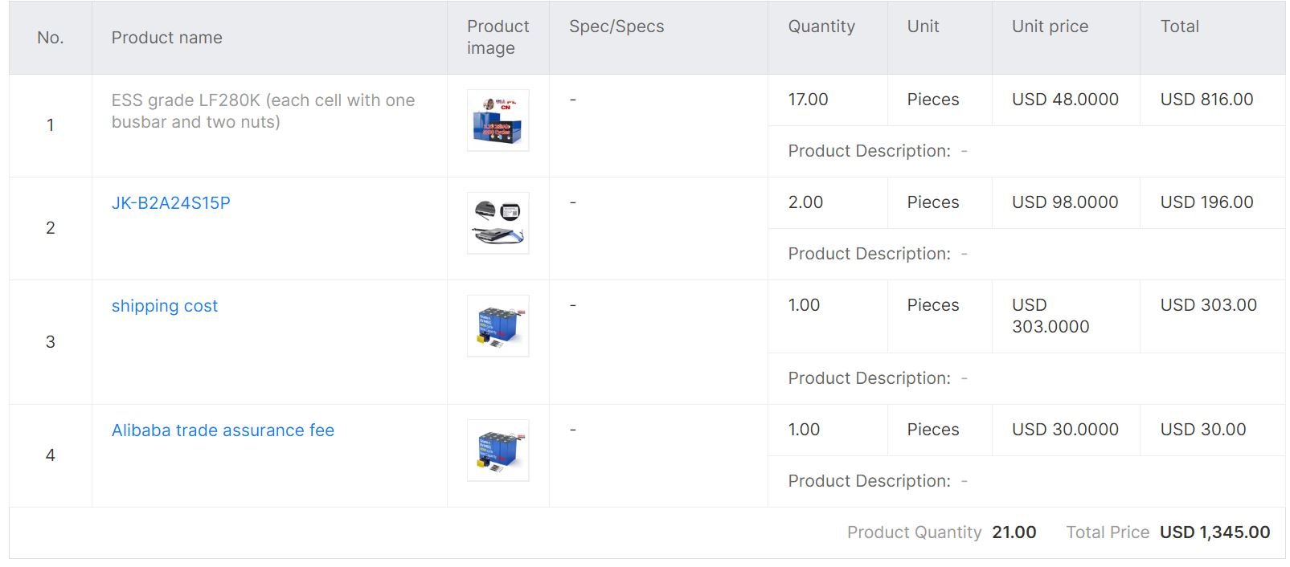Click the Product image column header
1290x567 pixels.
(498, 37)
